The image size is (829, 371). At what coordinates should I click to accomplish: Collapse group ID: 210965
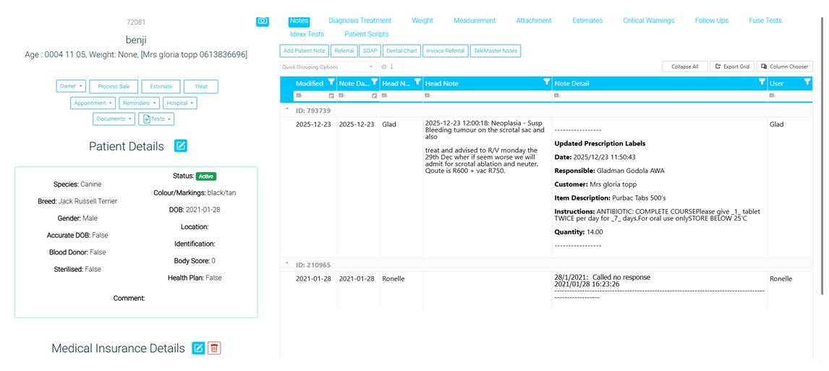pos(287,264)
